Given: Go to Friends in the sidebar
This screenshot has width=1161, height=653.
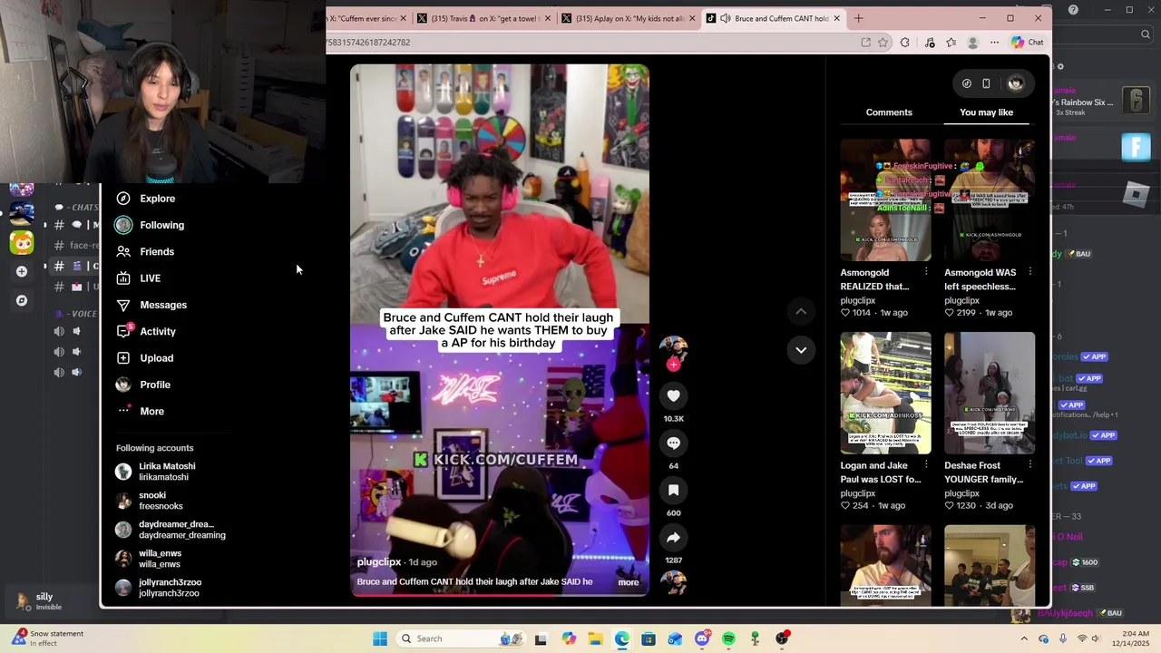Looking at the screenshot, I should point(145,251).
